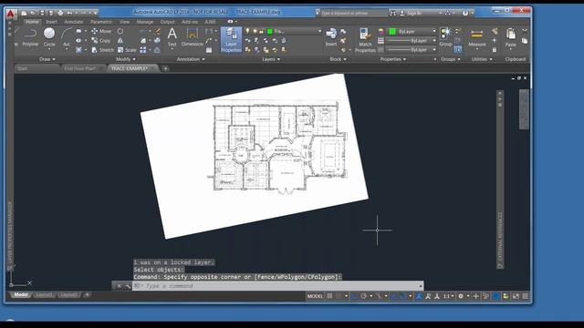Click the Array tool icon
Screen dimensions: 584x328
tap(143, 50)
